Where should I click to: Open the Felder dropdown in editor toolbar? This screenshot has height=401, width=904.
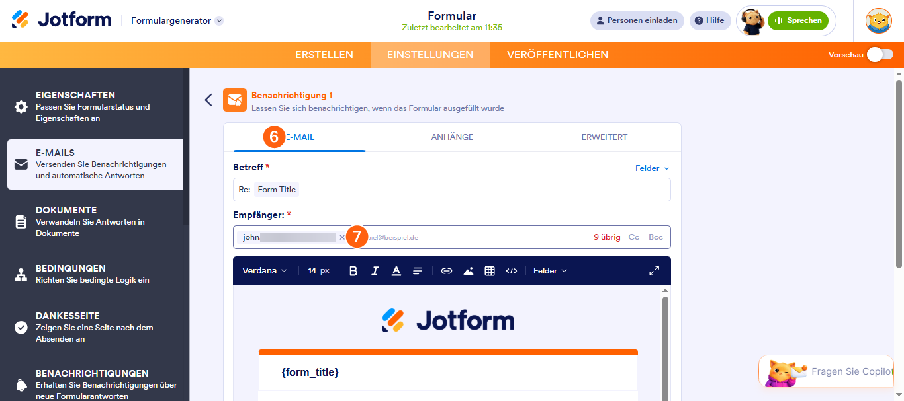tap(551, 271)
